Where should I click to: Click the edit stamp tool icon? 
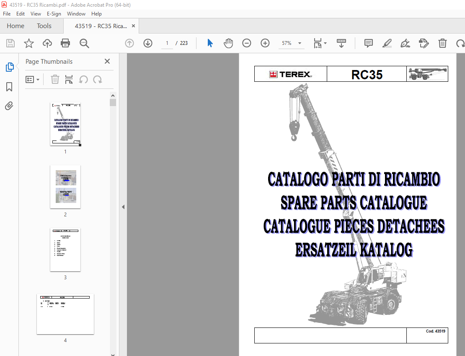point(424,43)
